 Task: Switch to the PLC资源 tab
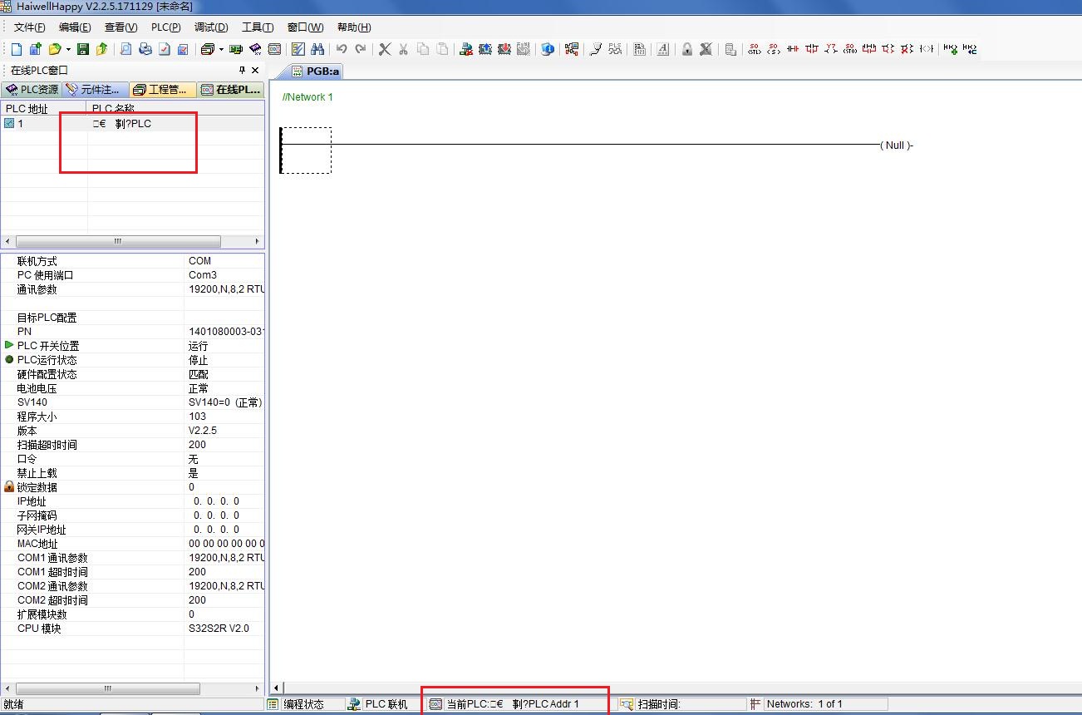[x=32, y=90]
